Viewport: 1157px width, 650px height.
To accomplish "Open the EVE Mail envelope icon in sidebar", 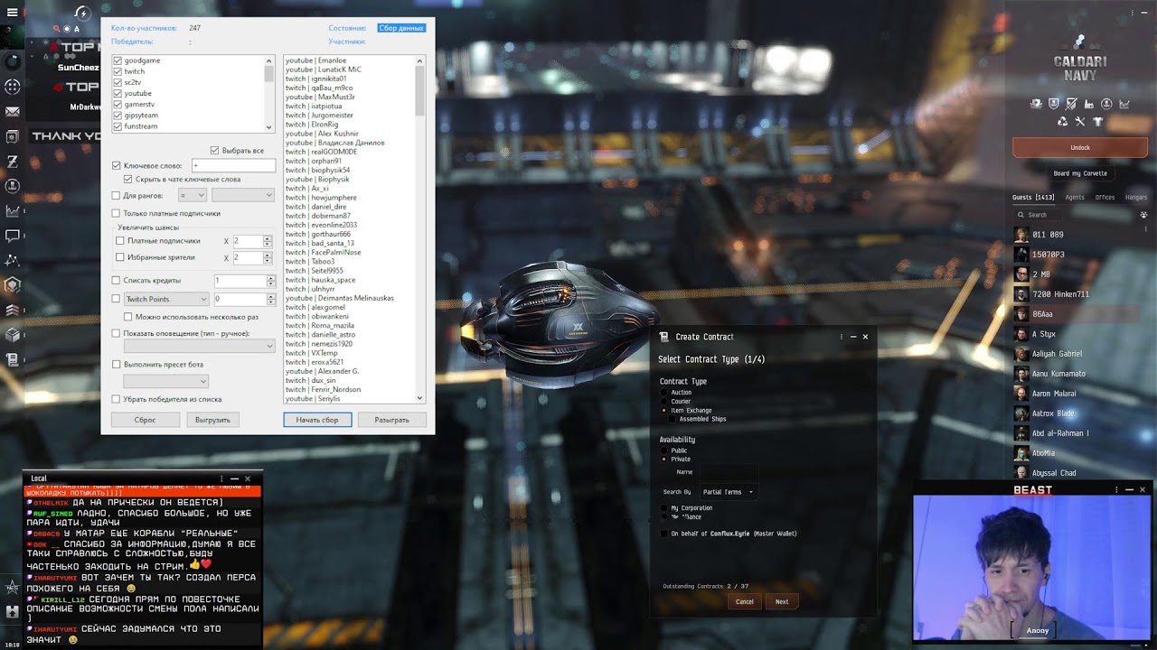I will click(13, 112).
